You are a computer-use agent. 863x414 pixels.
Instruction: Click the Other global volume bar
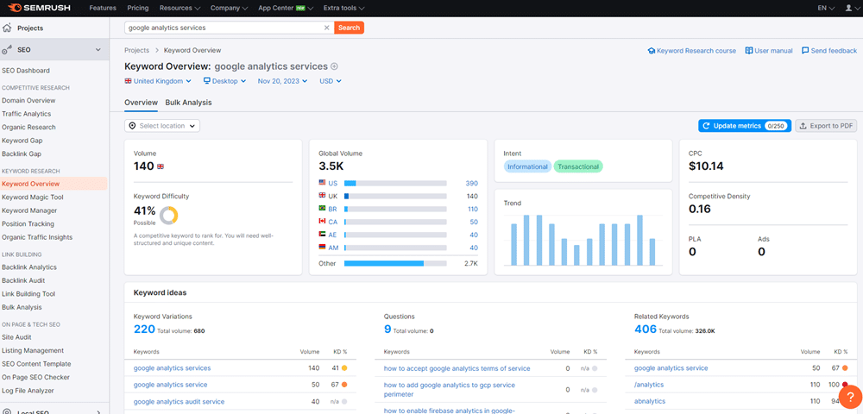click(x=395, y=263)
